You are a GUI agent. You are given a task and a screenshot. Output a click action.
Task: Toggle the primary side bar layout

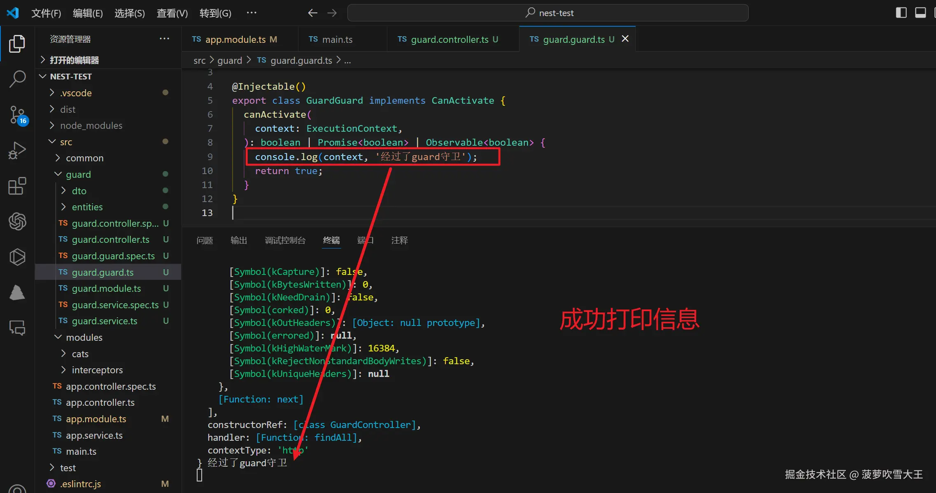901,12
